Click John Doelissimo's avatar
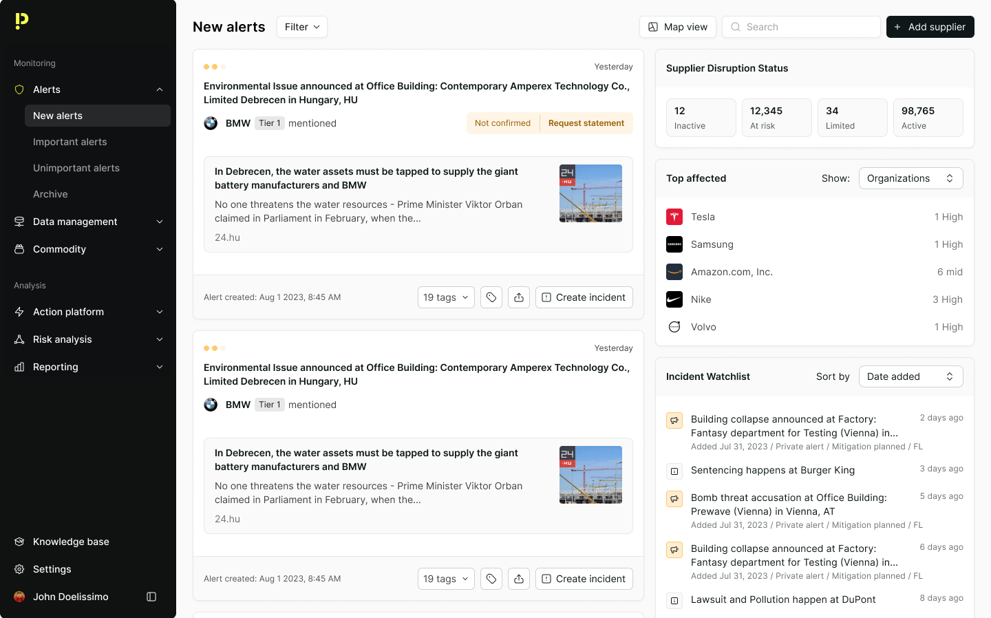 click(x=19, y=597)
